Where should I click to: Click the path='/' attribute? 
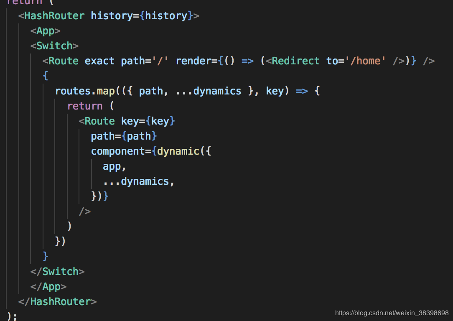pyautogui.click(x=145, y=61)
